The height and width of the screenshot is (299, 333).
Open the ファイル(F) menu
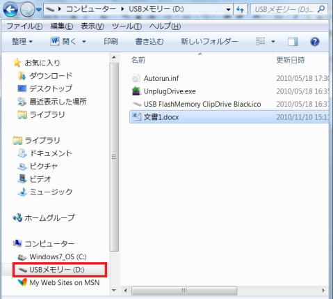(24, 26)
